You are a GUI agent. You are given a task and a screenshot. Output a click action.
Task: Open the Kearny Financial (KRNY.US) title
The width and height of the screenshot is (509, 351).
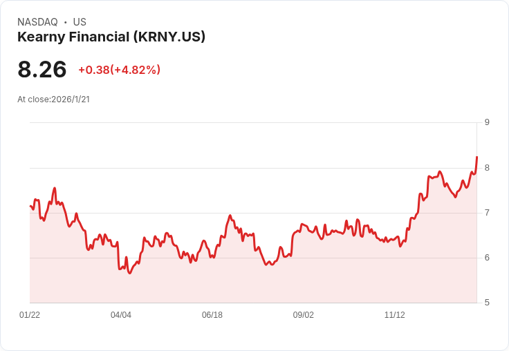(x=111, y=37)
